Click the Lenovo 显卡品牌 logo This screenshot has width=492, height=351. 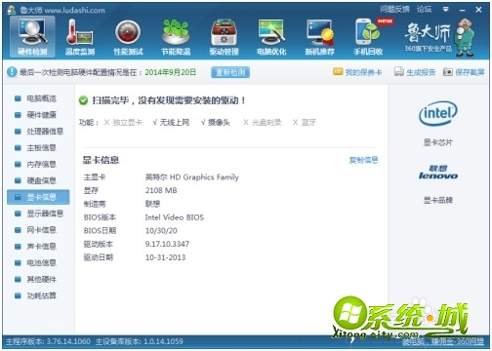click(438, 173)
